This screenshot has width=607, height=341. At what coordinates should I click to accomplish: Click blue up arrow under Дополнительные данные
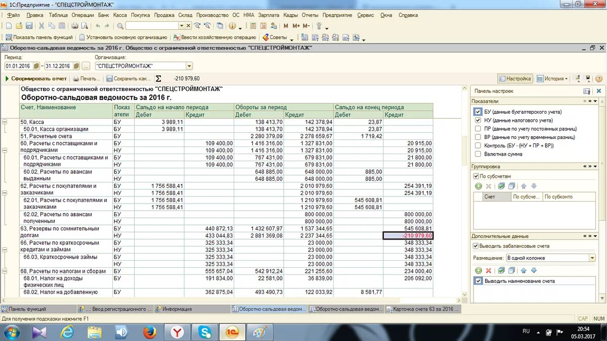tap(524, 271)
